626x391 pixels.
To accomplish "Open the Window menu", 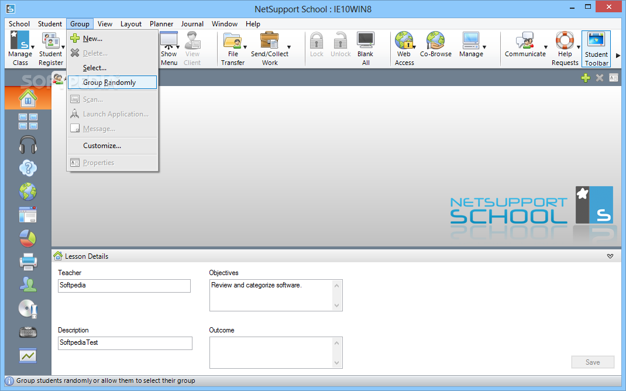I will point(225,24).
